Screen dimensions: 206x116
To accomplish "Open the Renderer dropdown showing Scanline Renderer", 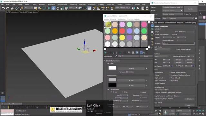I will click(173, 14).
